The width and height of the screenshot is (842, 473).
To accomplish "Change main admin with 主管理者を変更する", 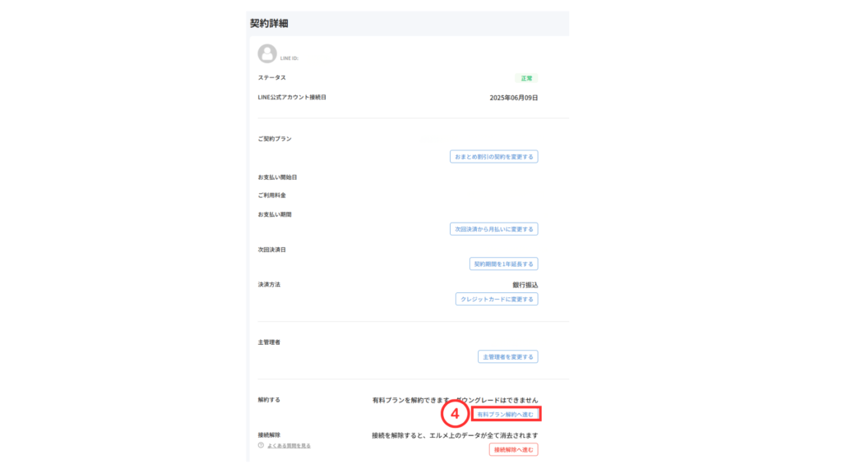I will coord(507,357).
